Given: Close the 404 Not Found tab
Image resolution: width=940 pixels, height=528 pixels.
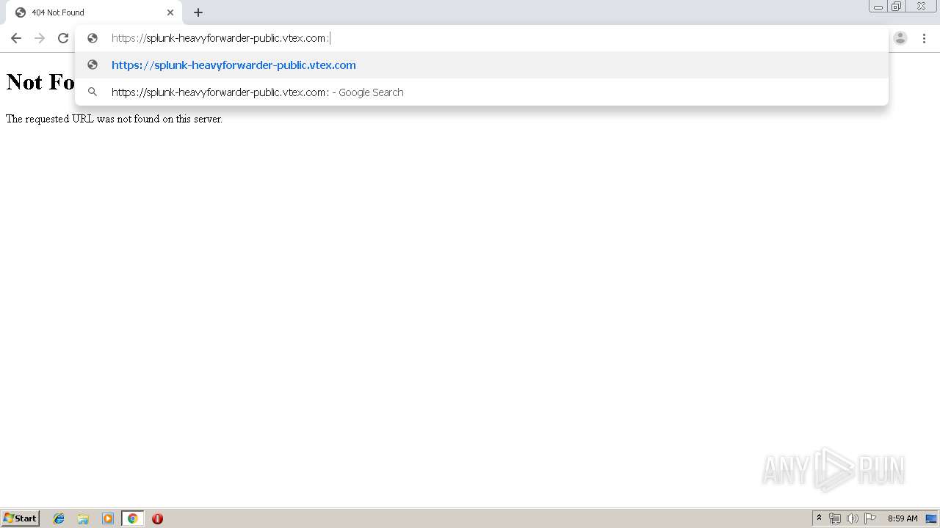Looking at the screenshot, I should click(x=170, y=12).
